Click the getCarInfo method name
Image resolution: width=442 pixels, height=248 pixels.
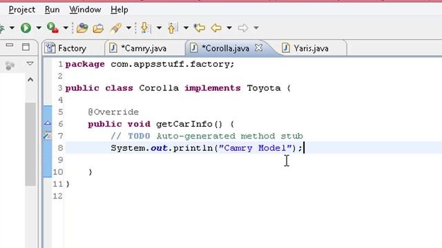(184, 124)
